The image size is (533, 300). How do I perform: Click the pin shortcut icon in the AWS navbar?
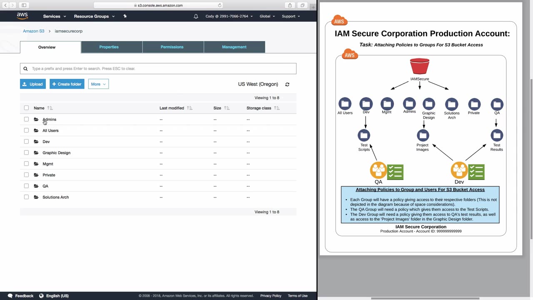click(125, 16)
